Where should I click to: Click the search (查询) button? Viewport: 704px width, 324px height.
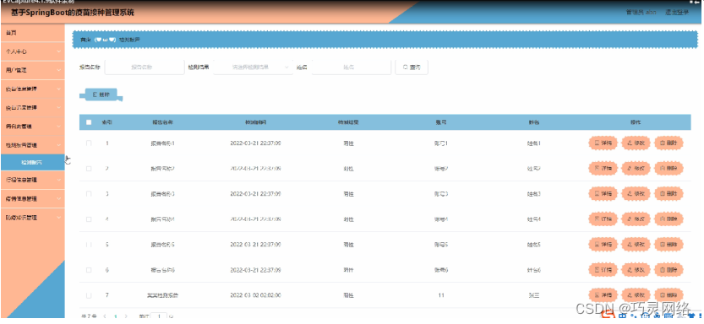coord(412,67)
